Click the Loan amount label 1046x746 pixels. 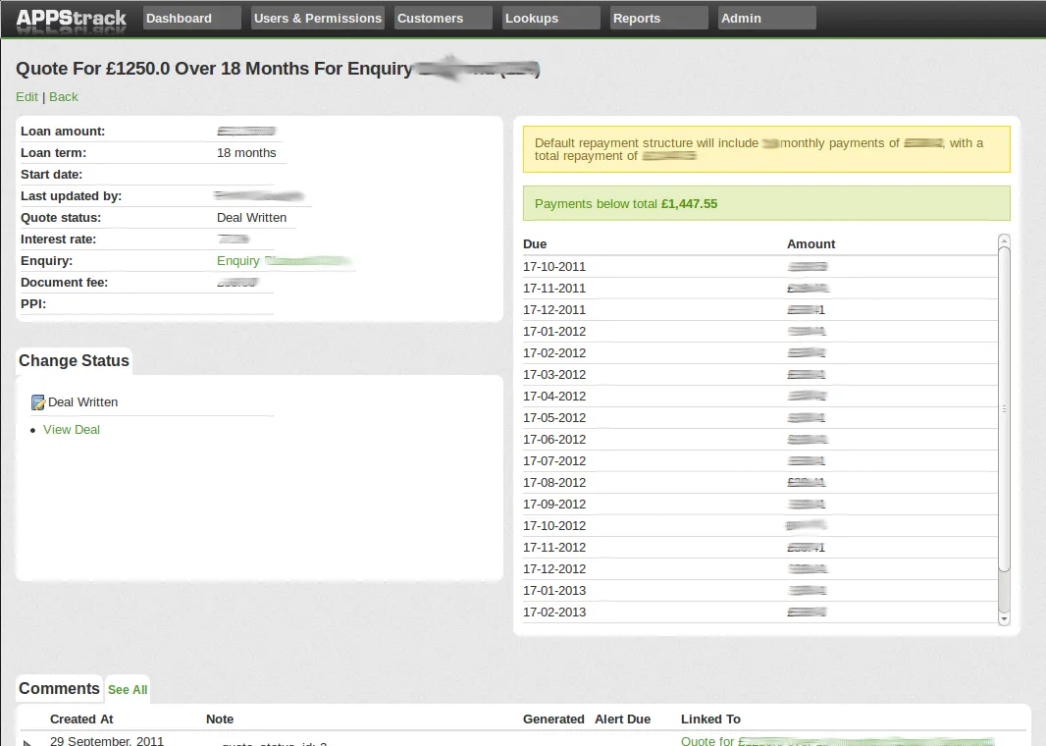[63, 132]
